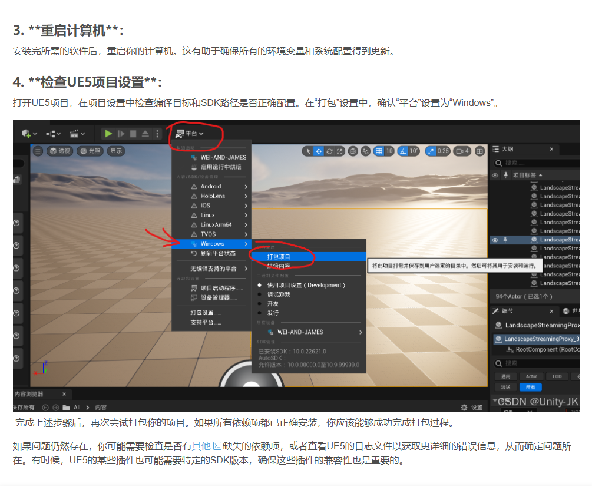592x490 pixels.
Task: Click the 光照 lit mode button
Action: [90, 151]
